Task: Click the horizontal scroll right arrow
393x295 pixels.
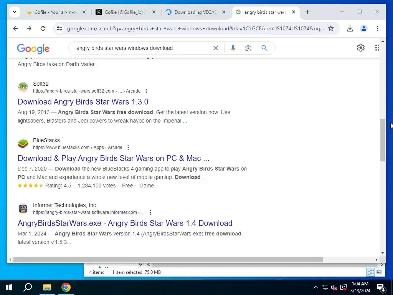Action: point(376,260)
